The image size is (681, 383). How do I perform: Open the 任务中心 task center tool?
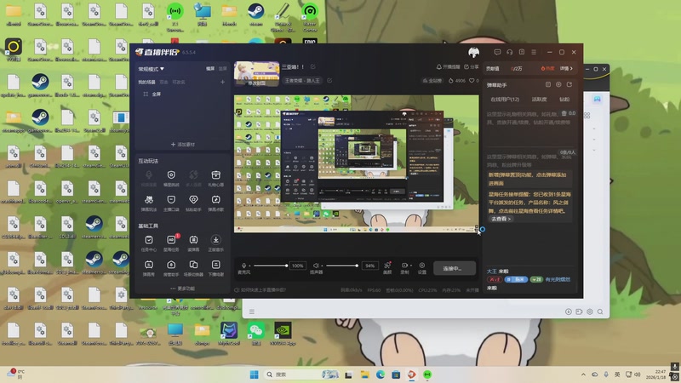tap(148, 243)
